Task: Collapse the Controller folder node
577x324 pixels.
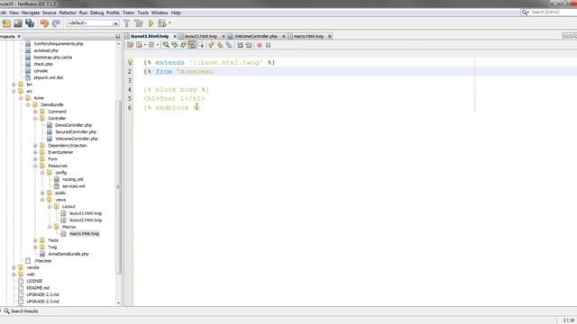Action: [x=35, y=118]
